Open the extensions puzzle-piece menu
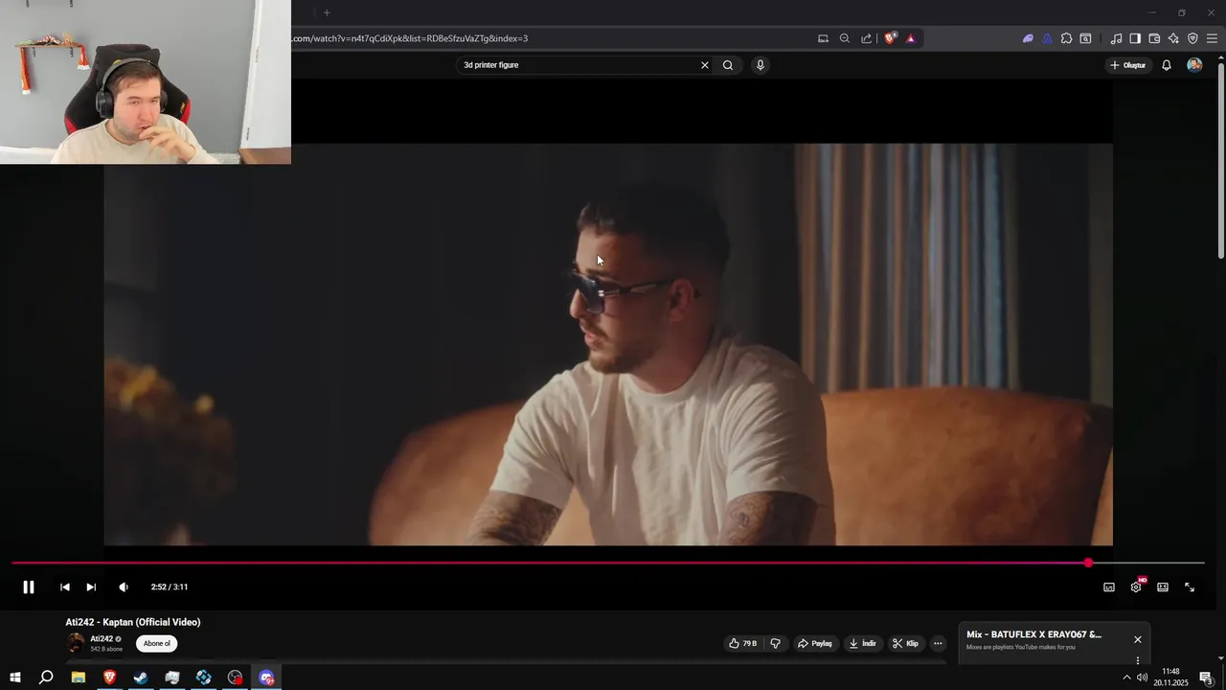This screenshot has width=1226, height=690. pos(1066,38)
